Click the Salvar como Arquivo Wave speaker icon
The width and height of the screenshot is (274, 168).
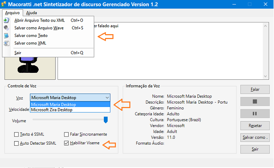coord(7,28)
